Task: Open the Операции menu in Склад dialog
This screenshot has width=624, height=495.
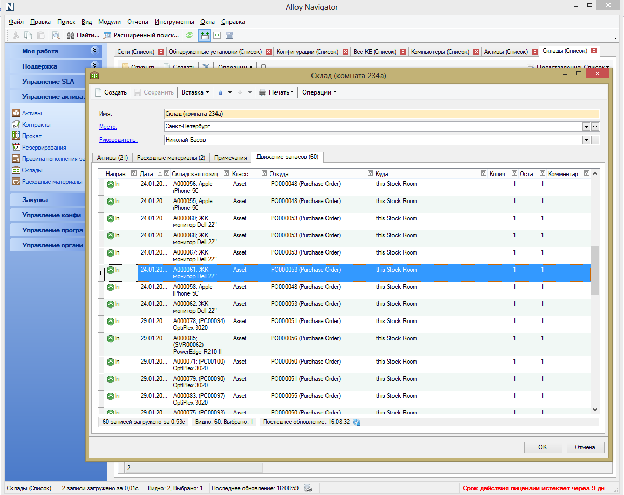Action: point(319,92)
